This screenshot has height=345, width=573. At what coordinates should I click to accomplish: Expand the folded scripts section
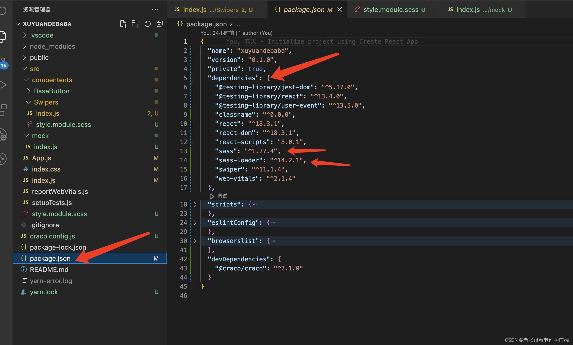coord(195,204)
